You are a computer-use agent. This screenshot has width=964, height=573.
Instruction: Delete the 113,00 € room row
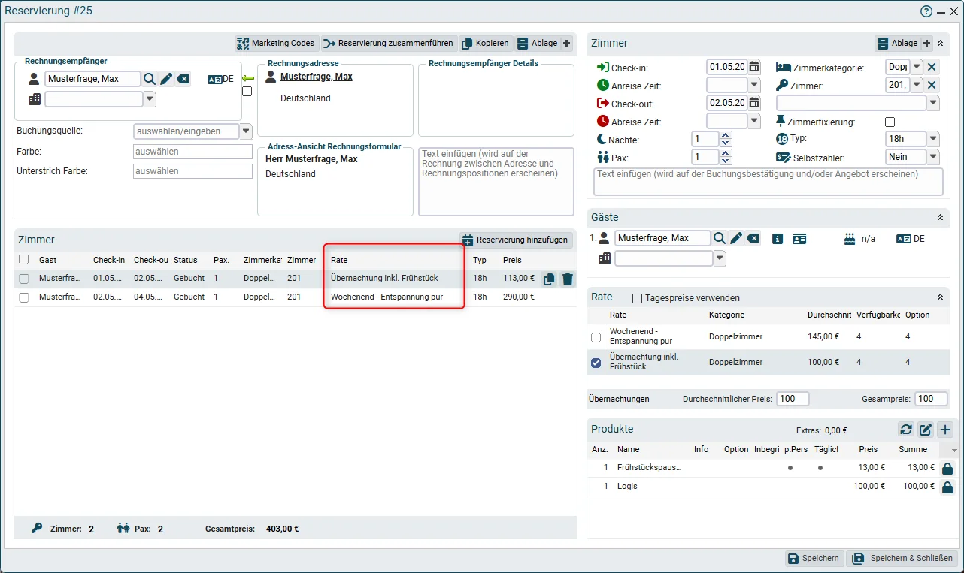tap(568, 279)
